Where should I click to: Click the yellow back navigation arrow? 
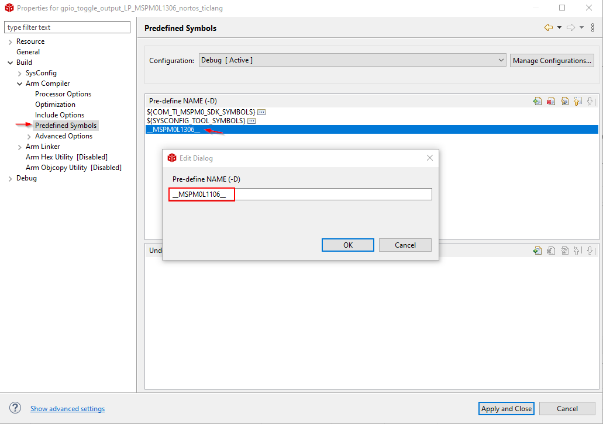tap(548, 27)
